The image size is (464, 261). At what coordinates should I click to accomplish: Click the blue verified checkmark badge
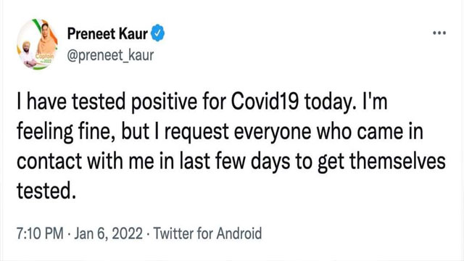158,33
